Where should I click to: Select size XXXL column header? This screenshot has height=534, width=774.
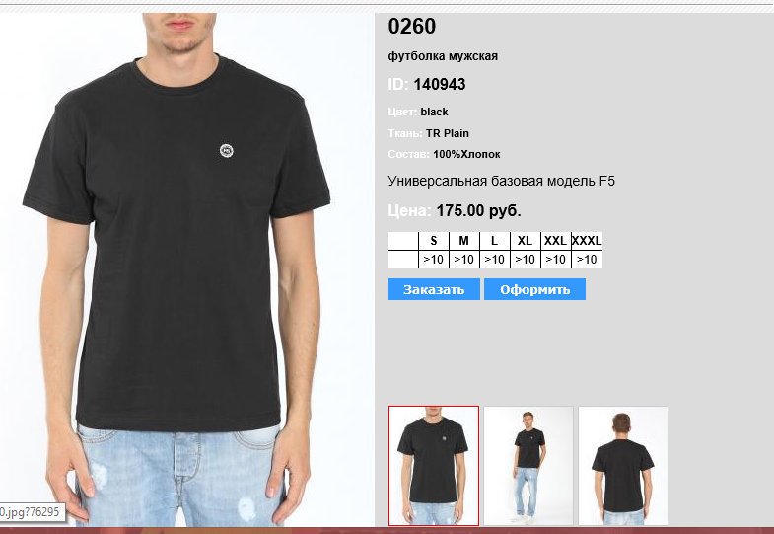(x=587, y=241)
